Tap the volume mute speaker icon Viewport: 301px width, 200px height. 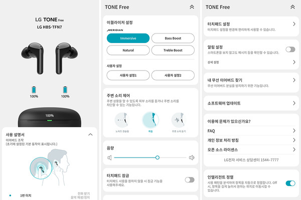click(x=109, y=157)
